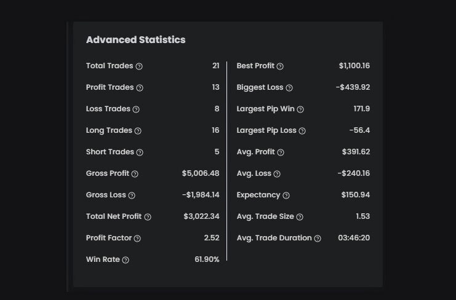
Task: Click the info icon next to Profit Trades
Action: click(x=140, y=88)
